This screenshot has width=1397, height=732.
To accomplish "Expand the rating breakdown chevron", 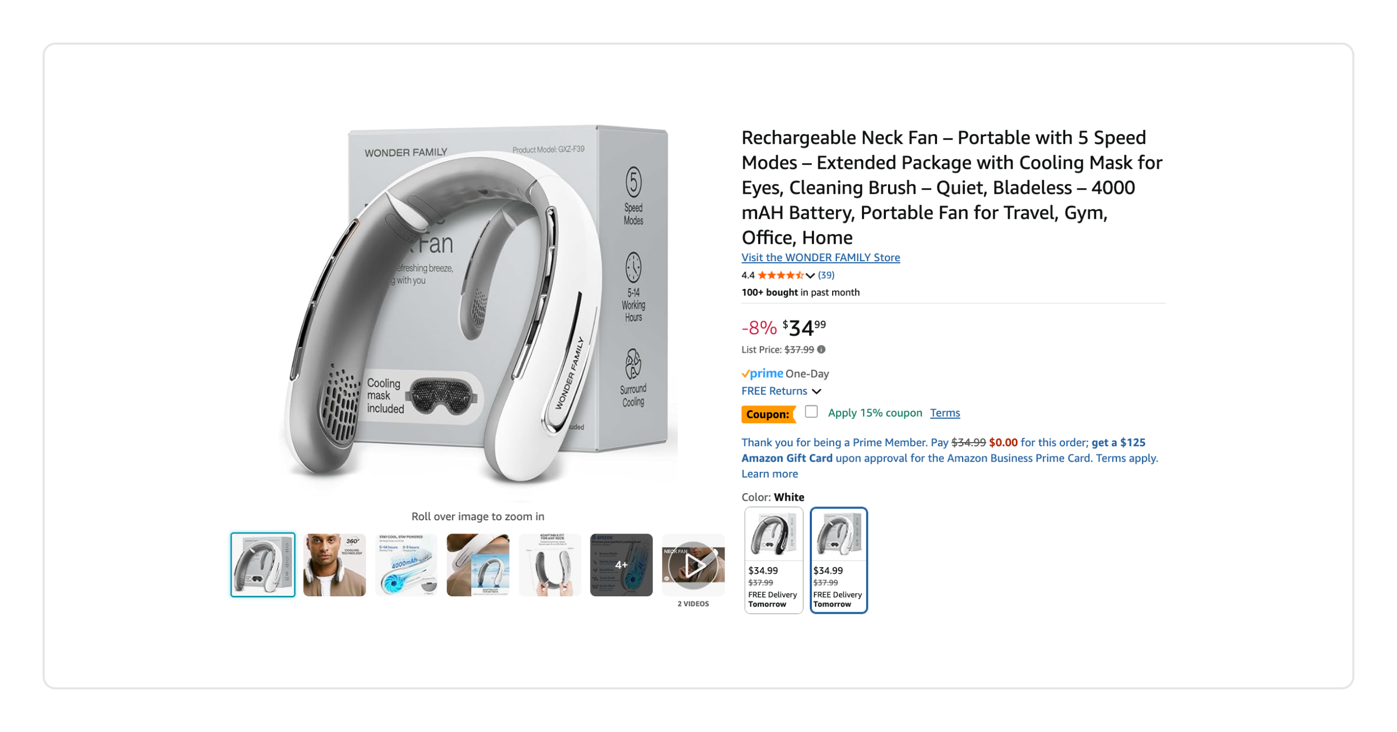I will point(810,276).
